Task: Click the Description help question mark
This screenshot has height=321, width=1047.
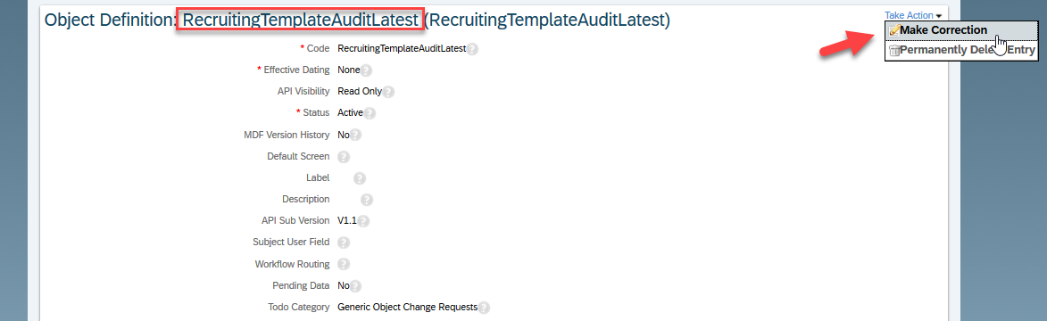Action: [367, 200]
